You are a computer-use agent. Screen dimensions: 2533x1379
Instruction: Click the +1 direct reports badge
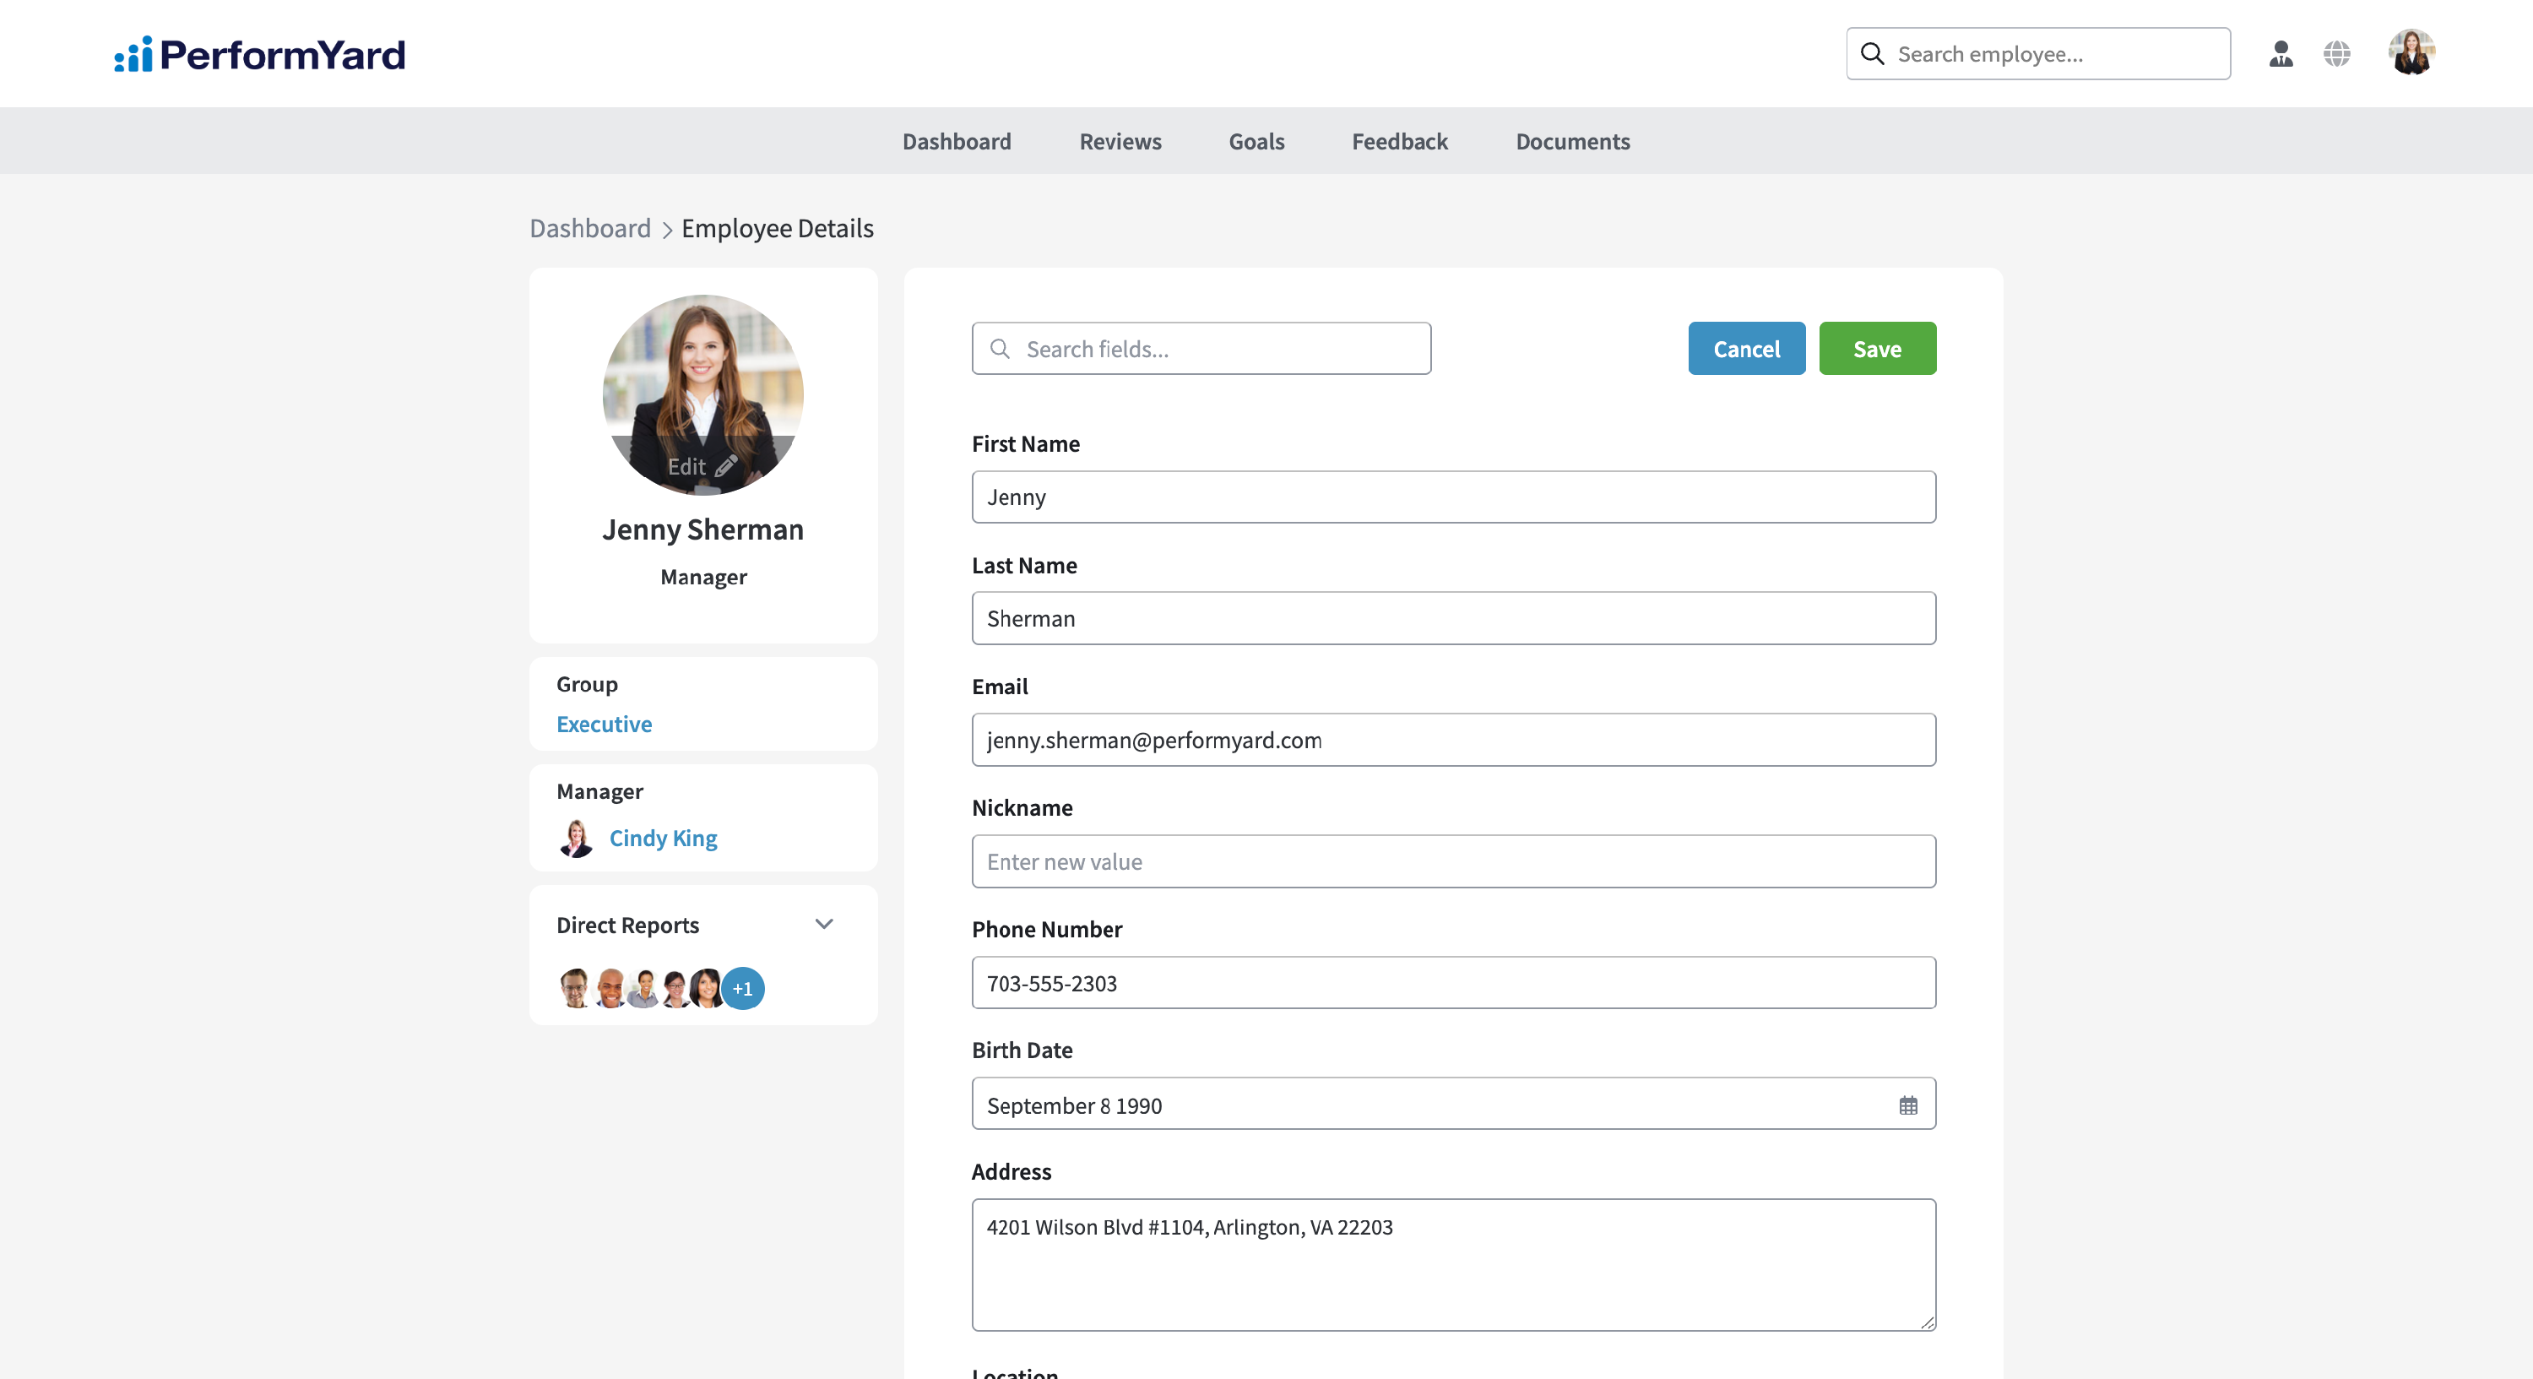tap(742, 989)
